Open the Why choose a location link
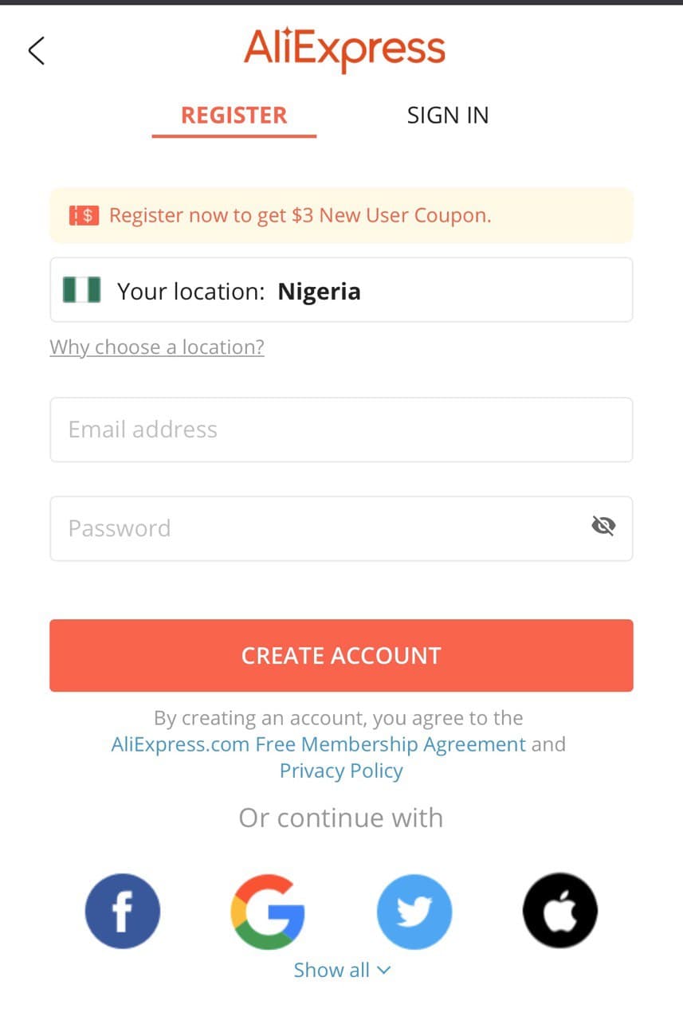This screenshot has height=1020, width=683. coord(157,347)
